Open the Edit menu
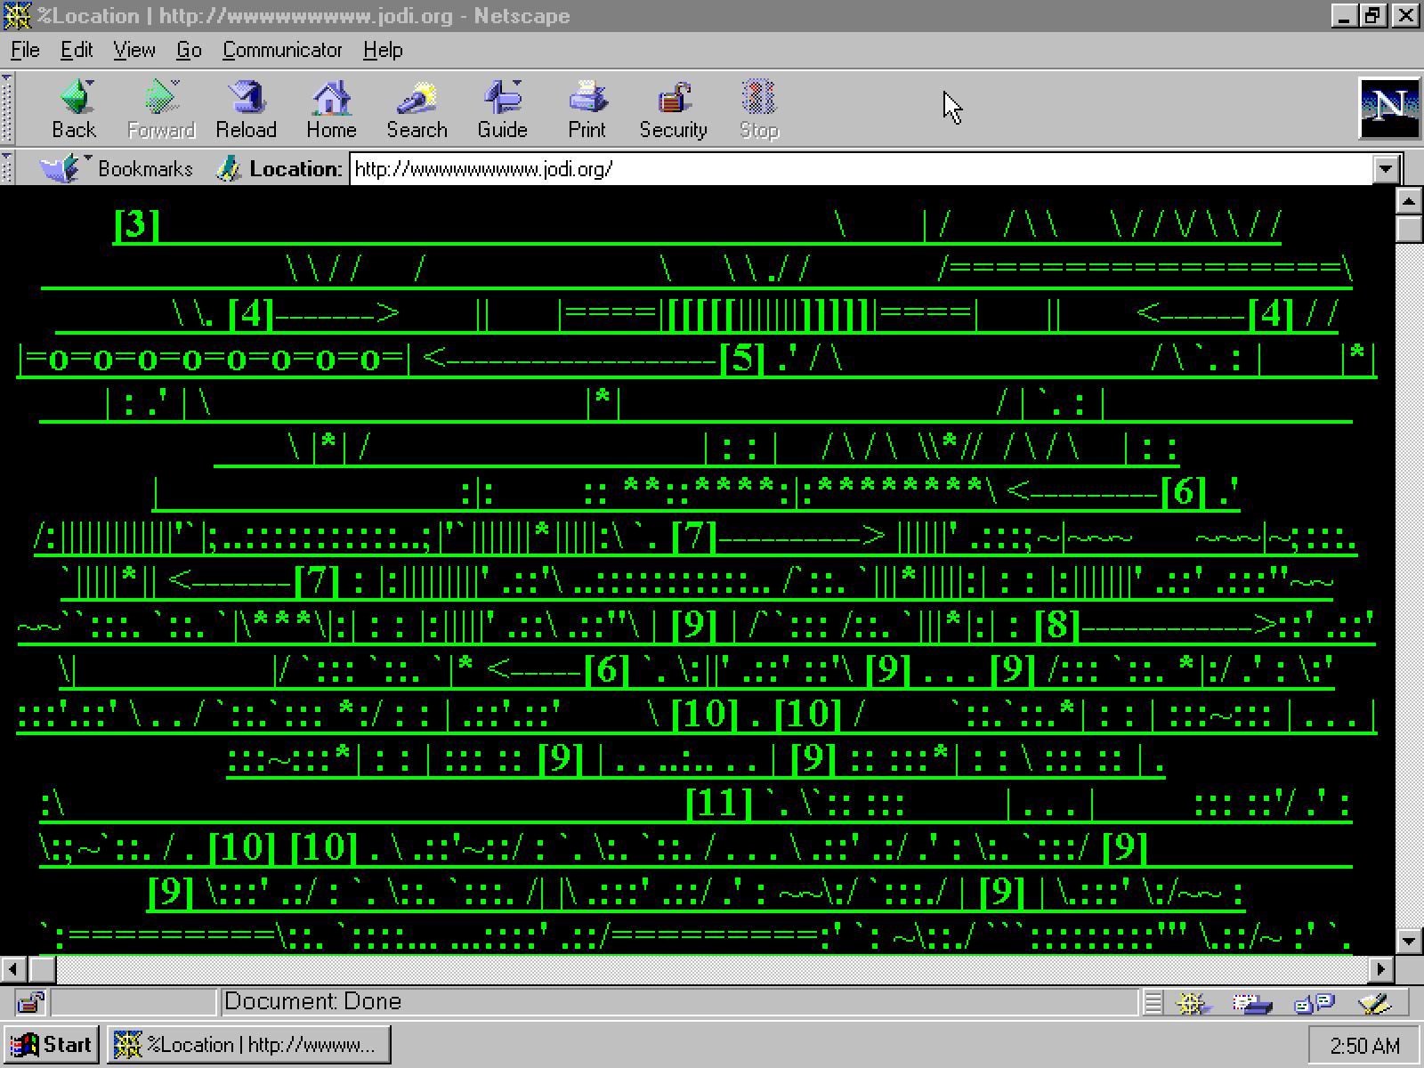Viewport: 1424px width, 1068px height. (x=77, y=51)
